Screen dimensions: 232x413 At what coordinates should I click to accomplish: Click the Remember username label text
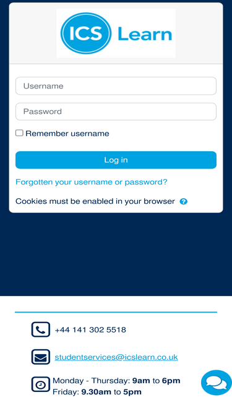point(67,134)
